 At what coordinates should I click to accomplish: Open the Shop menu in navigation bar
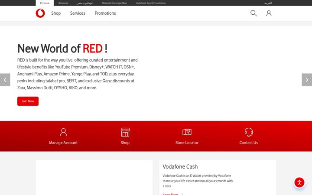[56, 13]
